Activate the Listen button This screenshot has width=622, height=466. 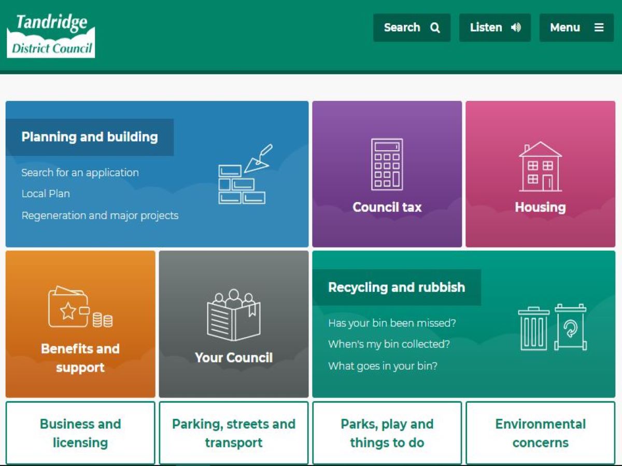[495, 27]
